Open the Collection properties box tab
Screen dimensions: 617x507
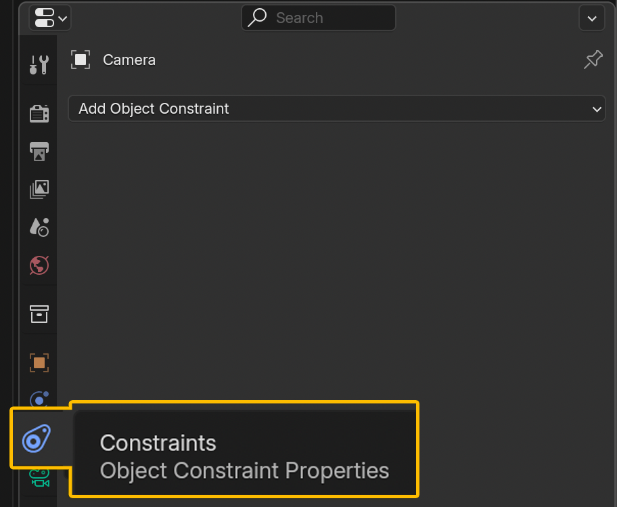pos(39,314)
